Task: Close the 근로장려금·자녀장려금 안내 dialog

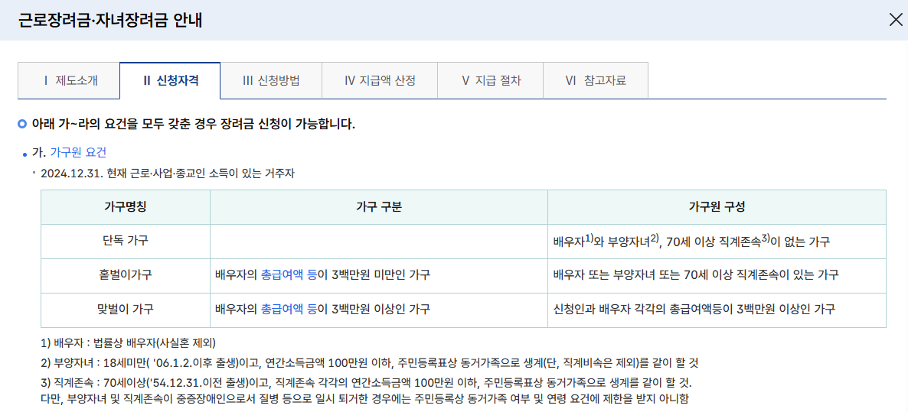Action: (x=895, y=20)
